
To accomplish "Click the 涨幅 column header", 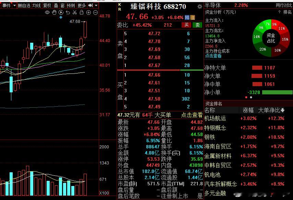I will click(248, 110).
